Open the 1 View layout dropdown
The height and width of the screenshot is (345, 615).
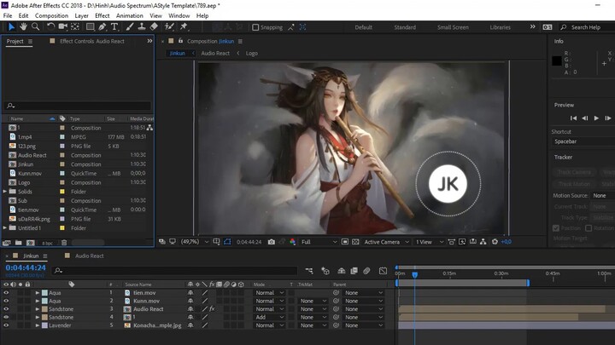430,242
